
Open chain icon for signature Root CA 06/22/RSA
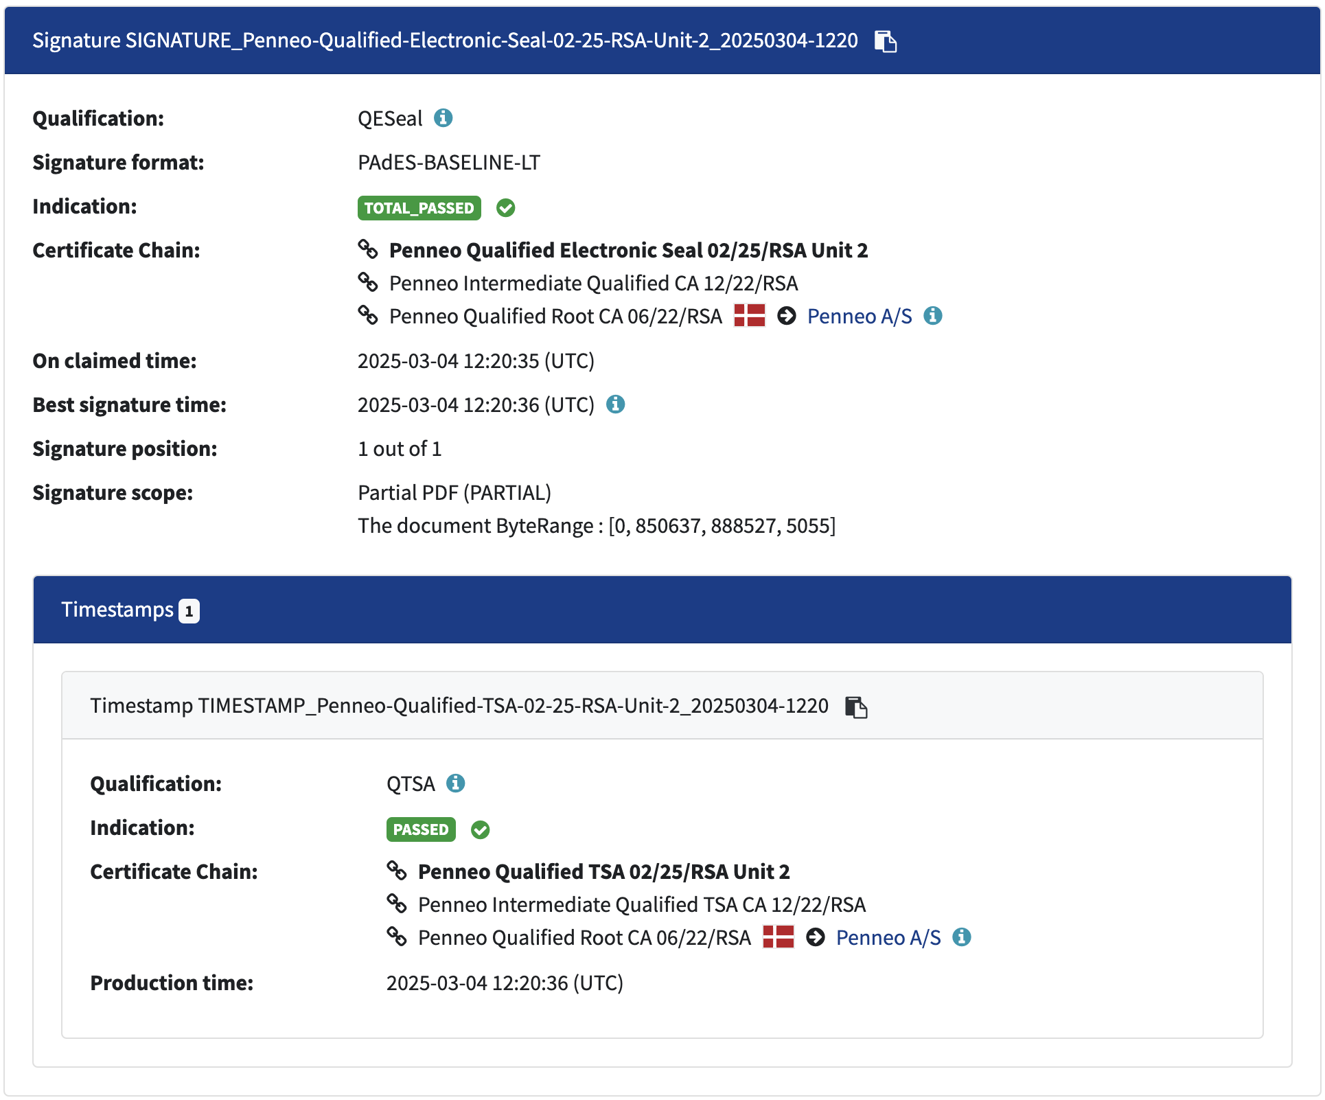(x=368, y=315)
